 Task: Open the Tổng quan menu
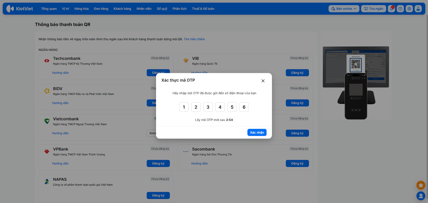[49, 9]
